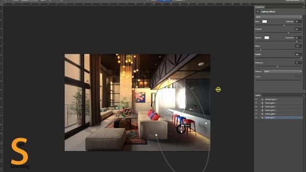Open the Properties panel flyout menu

pos(303,7)
